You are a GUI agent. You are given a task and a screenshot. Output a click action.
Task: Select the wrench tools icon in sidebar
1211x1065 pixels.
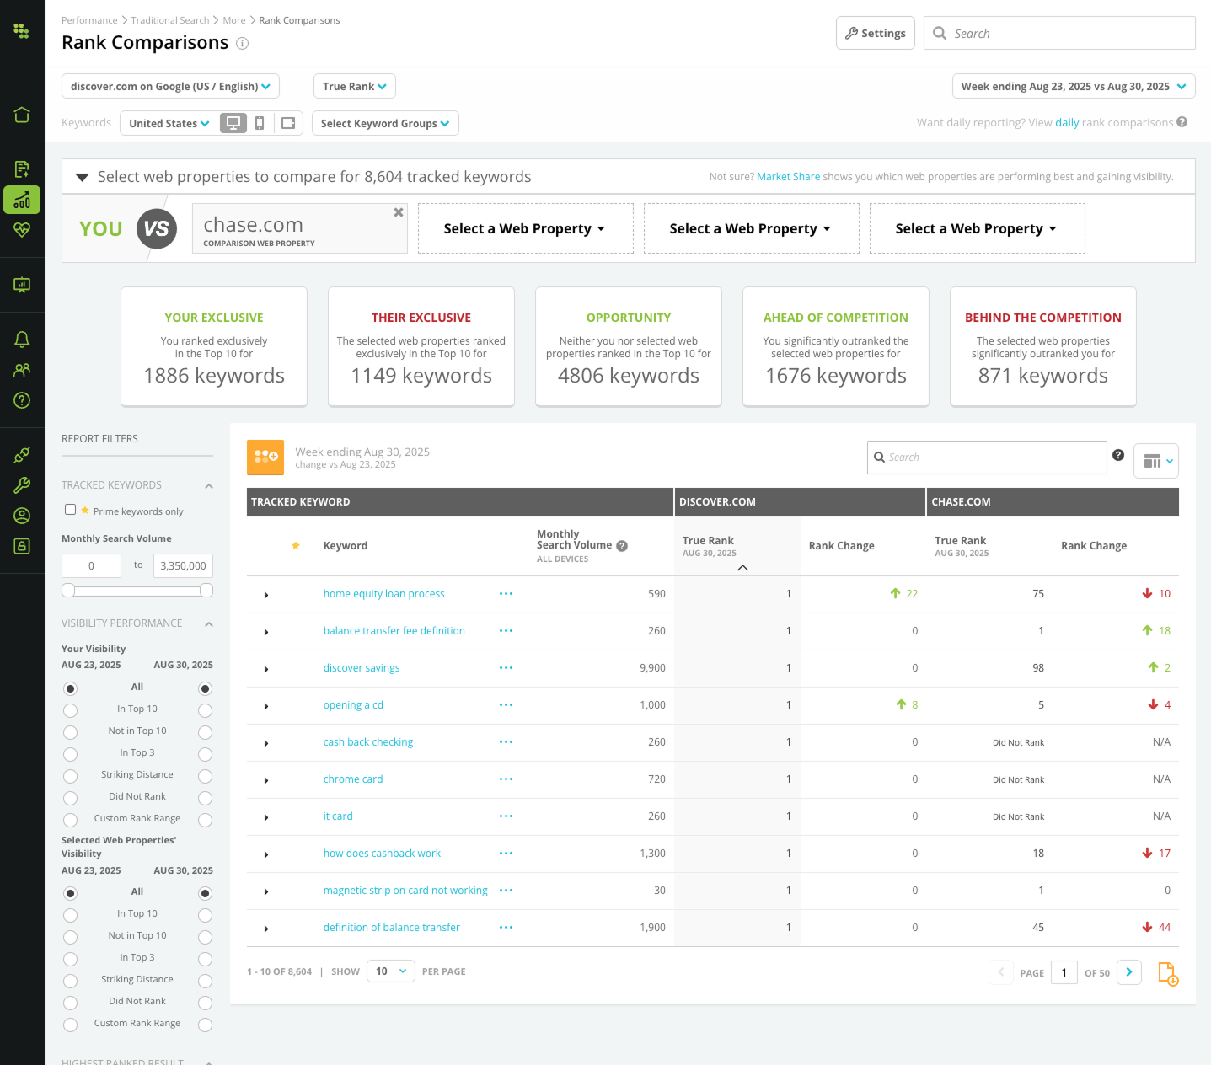coord(22,484)
